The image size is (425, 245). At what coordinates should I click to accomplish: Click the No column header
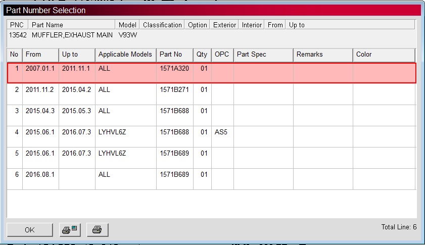pyautogui.click(x=14, y=55)
